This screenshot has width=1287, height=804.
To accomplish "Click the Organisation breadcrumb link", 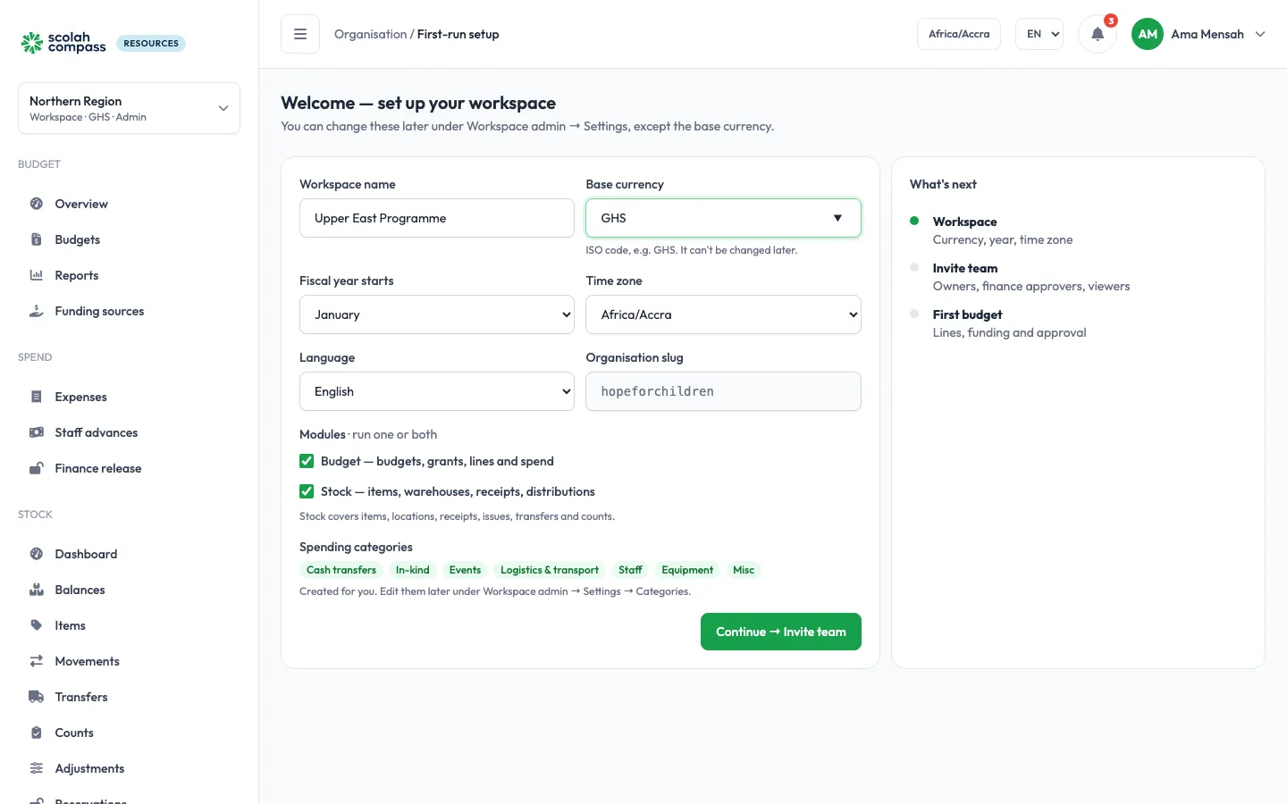I will coord(370,34).
